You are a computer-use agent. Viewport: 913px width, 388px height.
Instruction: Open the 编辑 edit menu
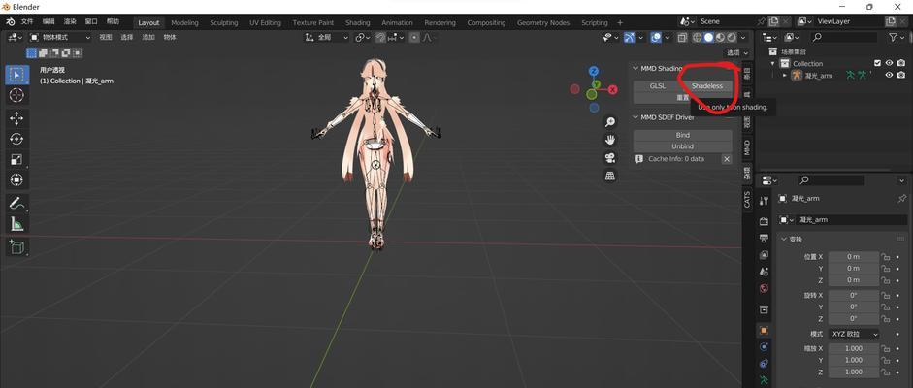(x=49, y=21)
